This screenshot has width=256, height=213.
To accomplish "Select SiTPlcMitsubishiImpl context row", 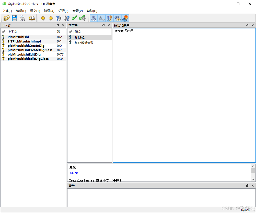I will pos(33,41).
